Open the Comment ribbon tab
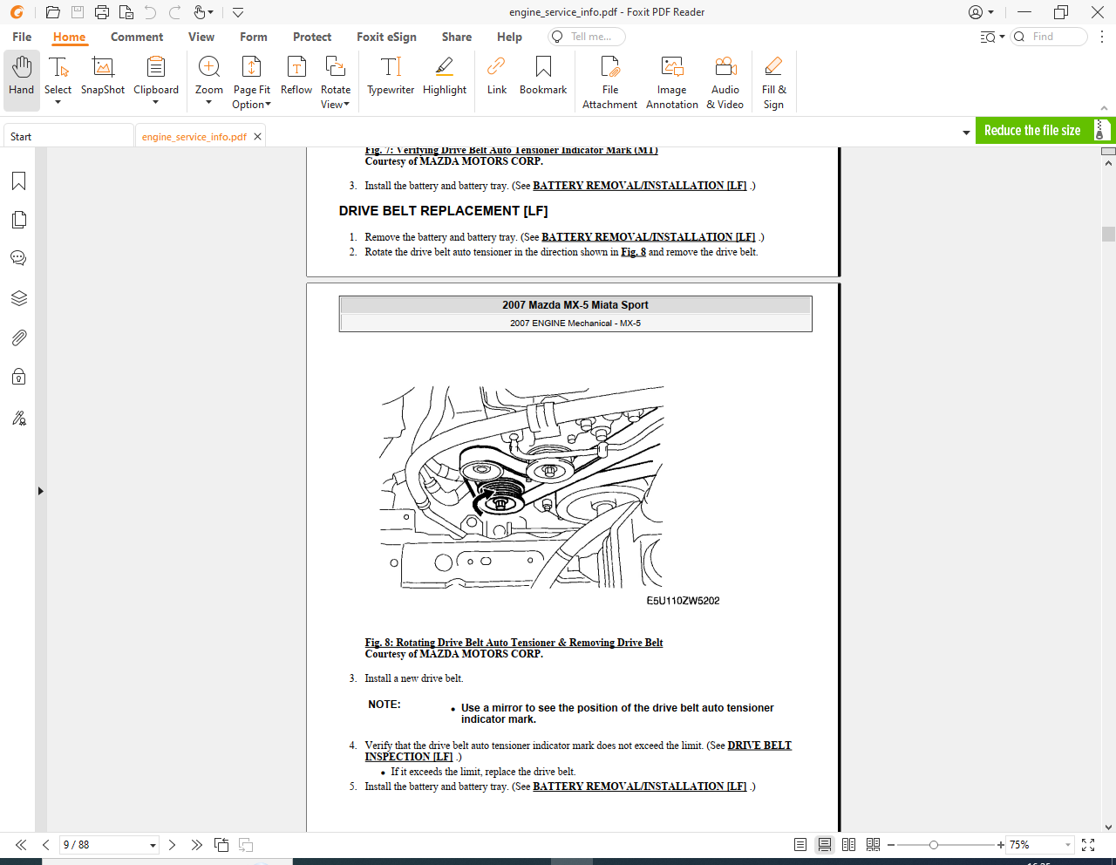 (x=137, y=37)
